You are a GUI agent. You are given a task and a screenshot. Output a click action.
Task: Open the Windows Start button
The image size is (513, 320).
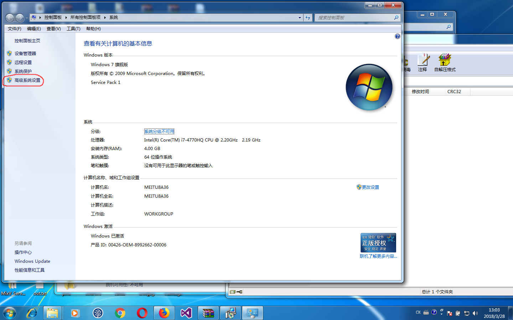(x=10, y=313)
